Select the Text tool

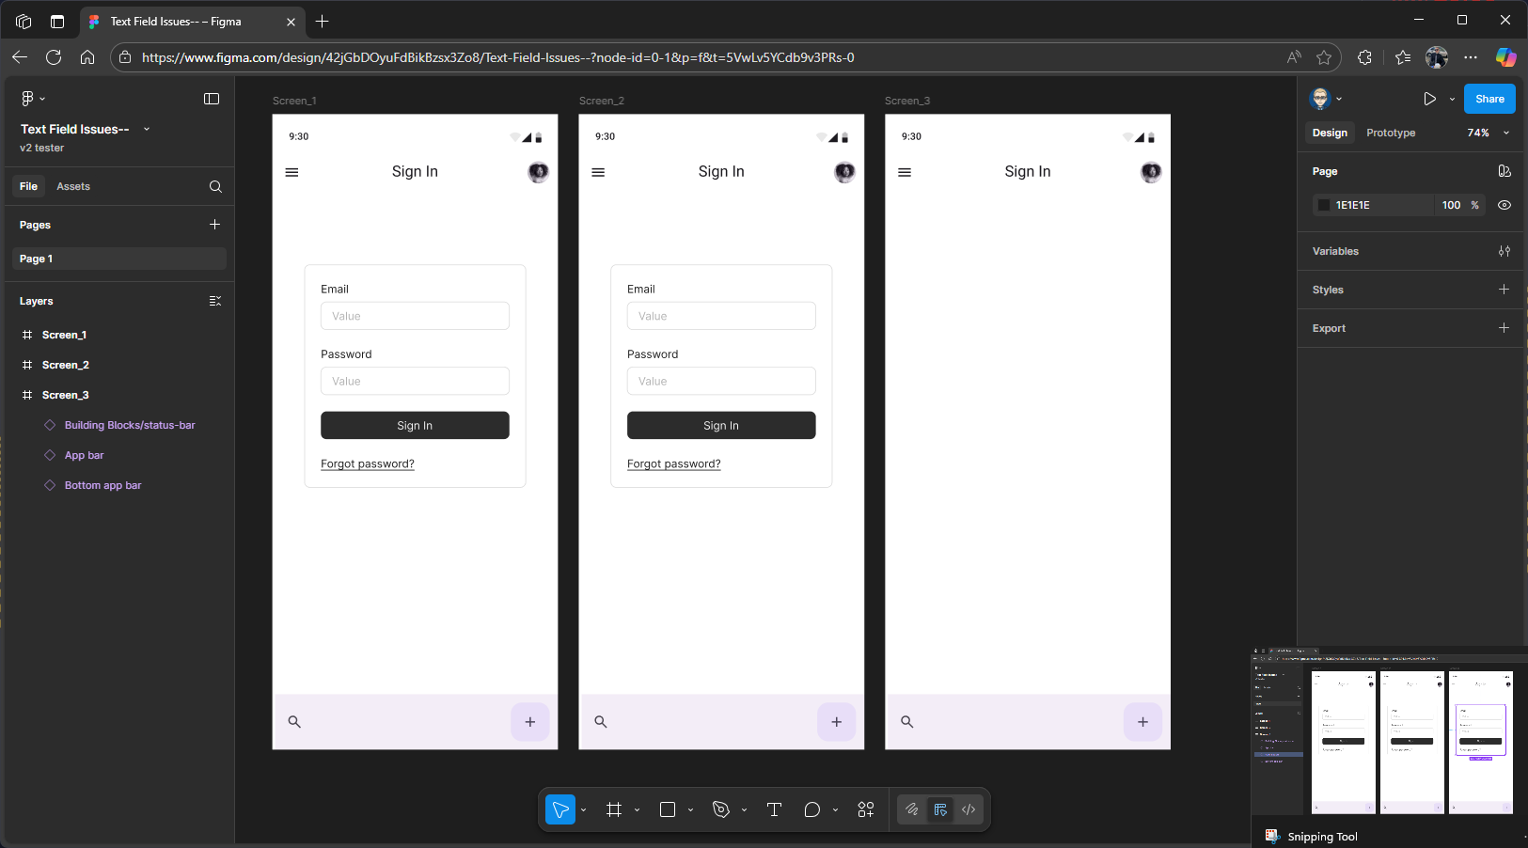[x=774, y=809]
